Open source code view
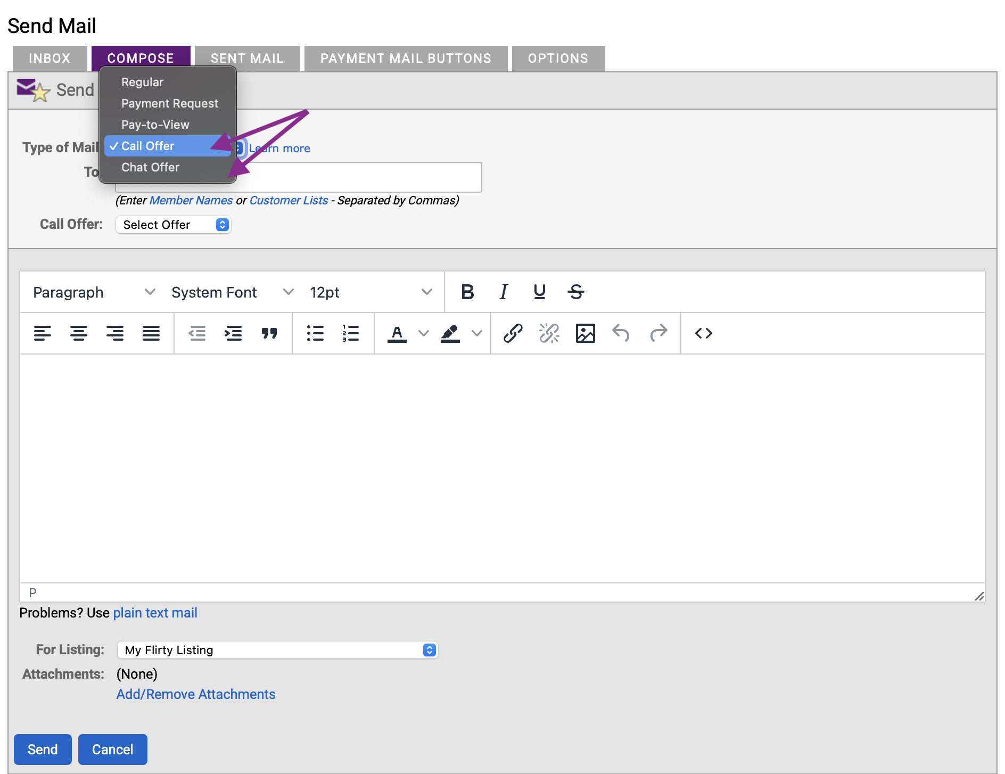The width and height of the screenshot is (1005, 774). (x=704, y=333)
